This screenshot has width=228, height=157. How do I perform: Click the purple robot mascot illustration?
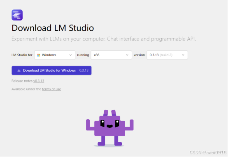109,128
